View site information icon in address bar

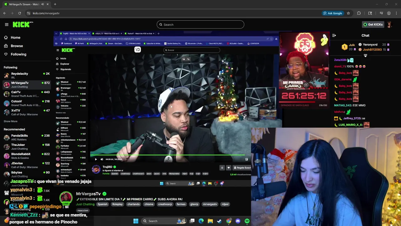coord(29,13)
